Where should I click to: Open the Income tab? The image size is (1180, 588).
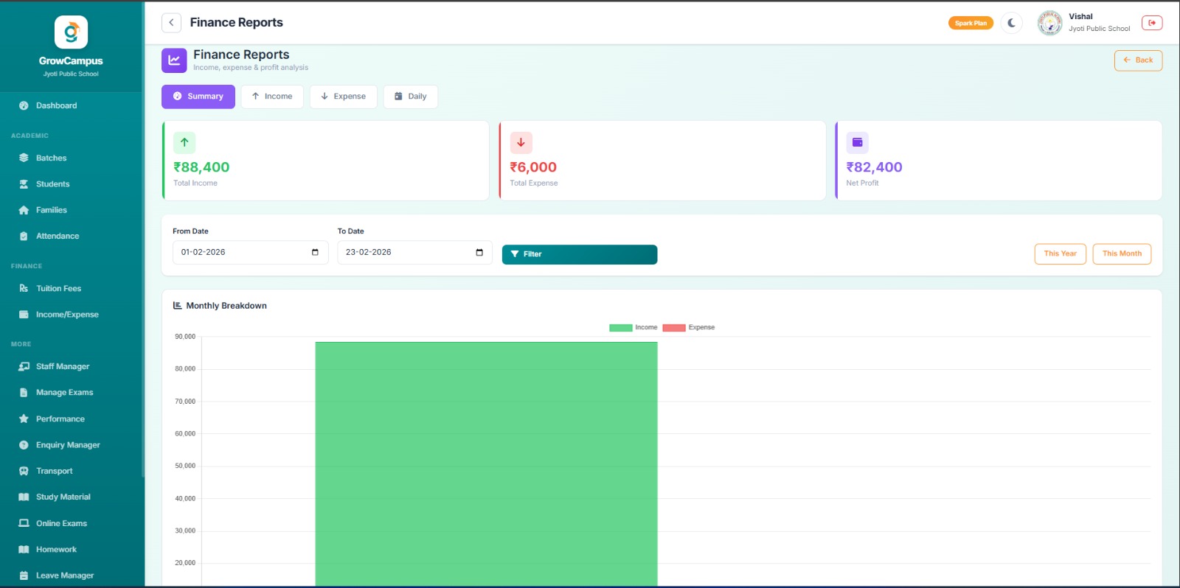pyautogui.click(x=271, y=97)
